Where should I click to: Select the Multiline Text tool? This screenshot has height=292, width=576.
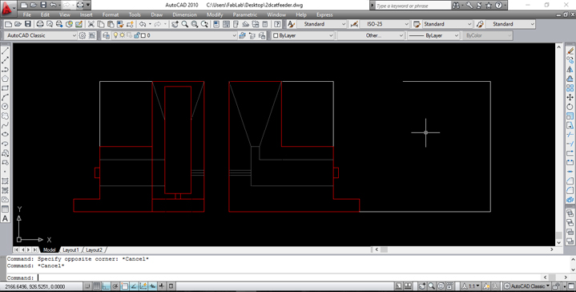tap(5, 218)
